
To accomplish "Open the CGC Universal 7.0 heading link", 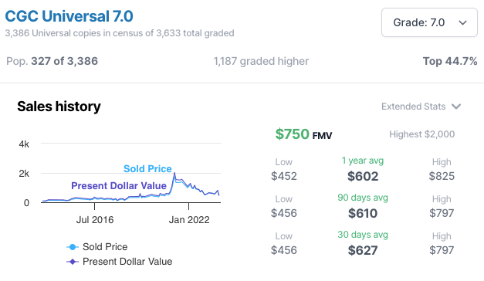I will coord(69,16).
